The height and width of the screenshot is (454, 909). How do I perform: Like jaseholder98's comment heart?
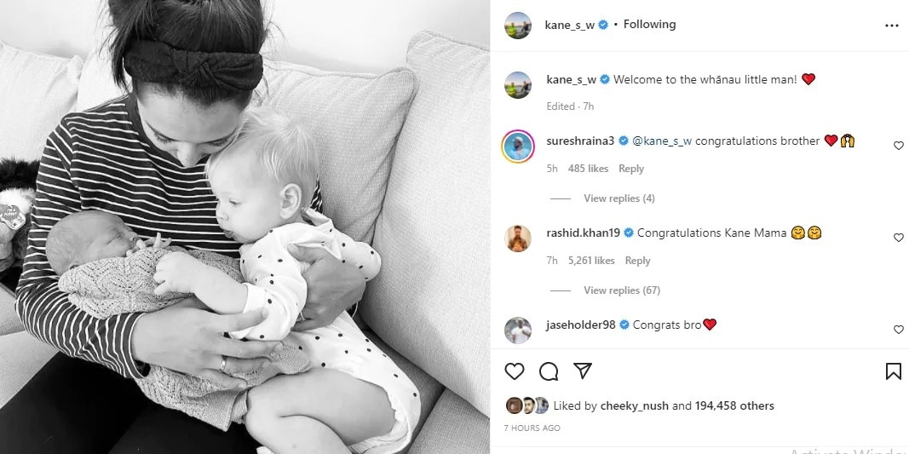(x=898, y=330)
